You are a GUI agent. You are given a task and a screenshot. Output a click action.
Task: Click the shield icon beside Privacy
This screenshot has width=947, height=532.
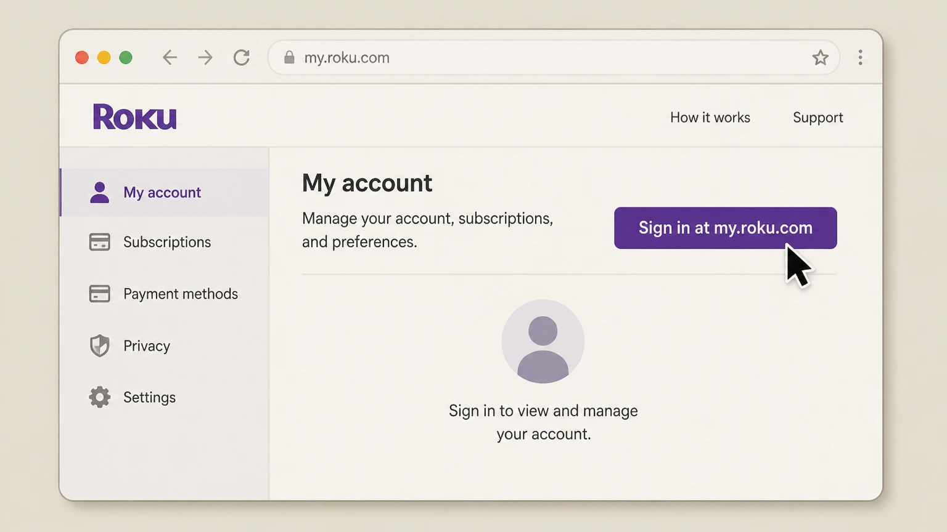[99, 345]
